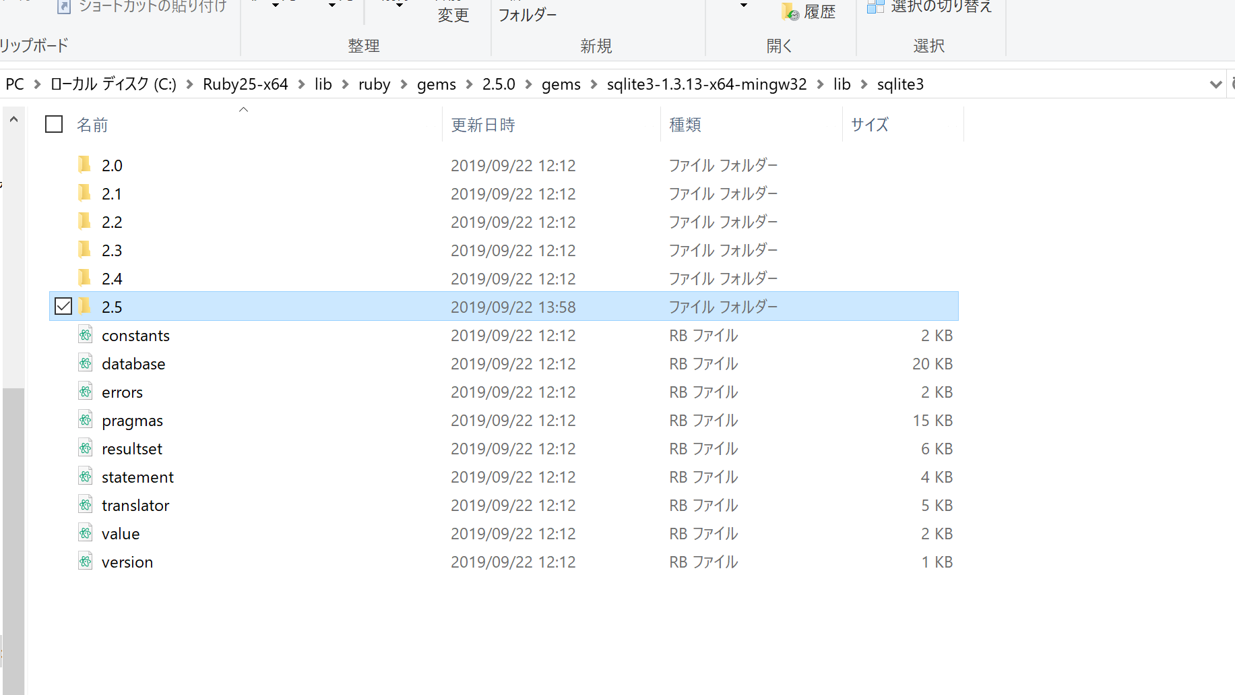Open the 2.5.0 breadcrumb entry
The image size is (1235, 695).
[499, 84]
